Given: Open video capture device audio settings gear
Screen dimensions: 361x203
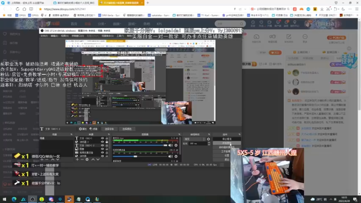Looking at the screenshot, I should 176,156.
